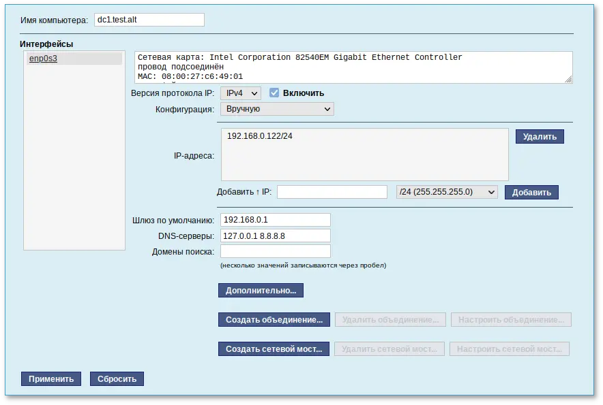Click the Дополнительно... button

pyautogui.click(x=261, y=291)
